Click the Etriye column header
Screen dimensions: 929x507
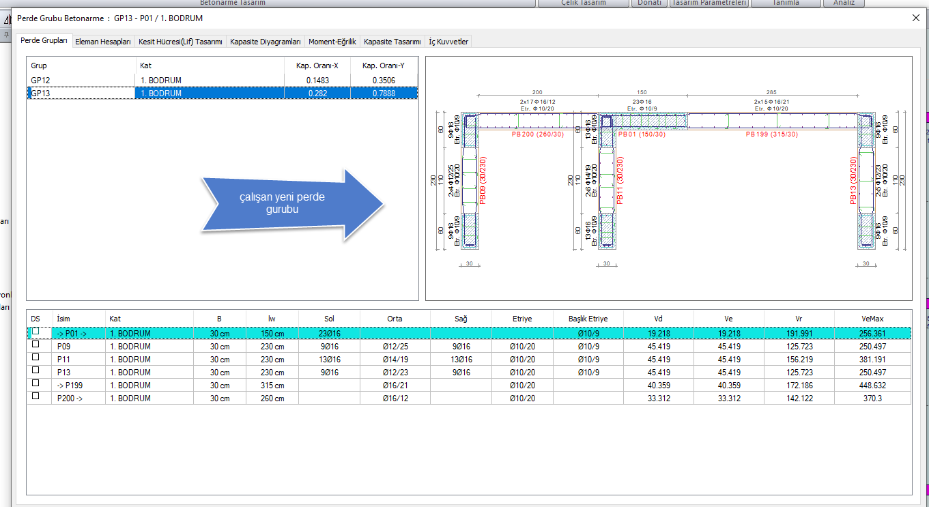point(522,318)
